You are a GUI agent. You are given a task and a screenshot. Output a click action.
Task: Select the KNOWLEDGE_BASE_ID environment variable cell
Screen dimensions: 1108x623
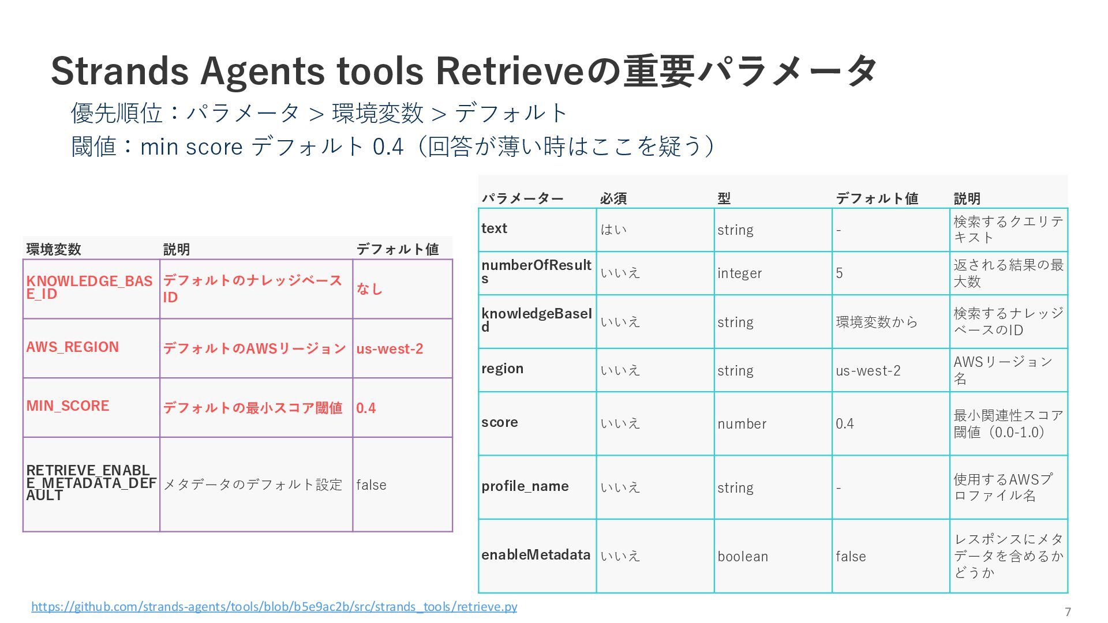click(x=89, y=287)
